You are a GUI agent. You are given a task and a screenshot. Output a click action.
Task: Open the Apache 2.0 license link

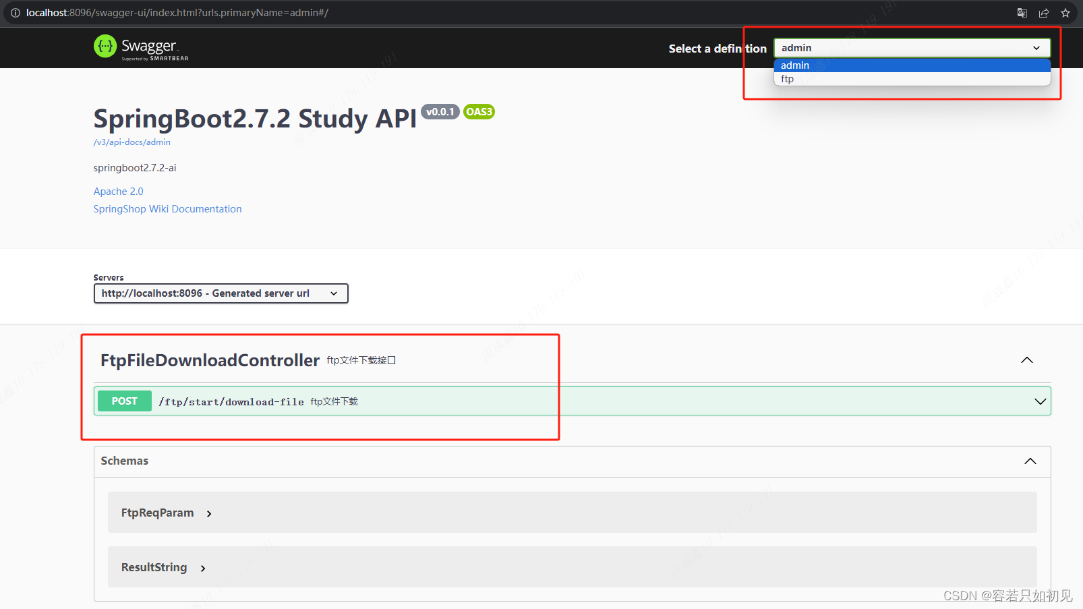coord(118,191)
